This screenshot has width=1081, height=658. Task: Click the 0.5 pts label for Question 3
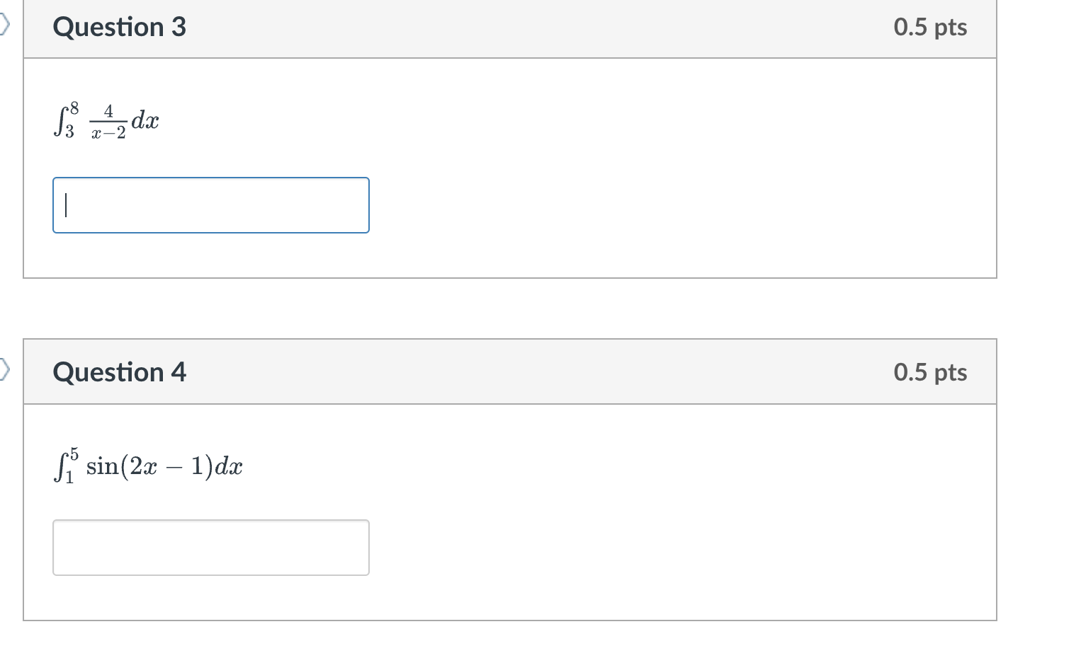pos(930,27)
